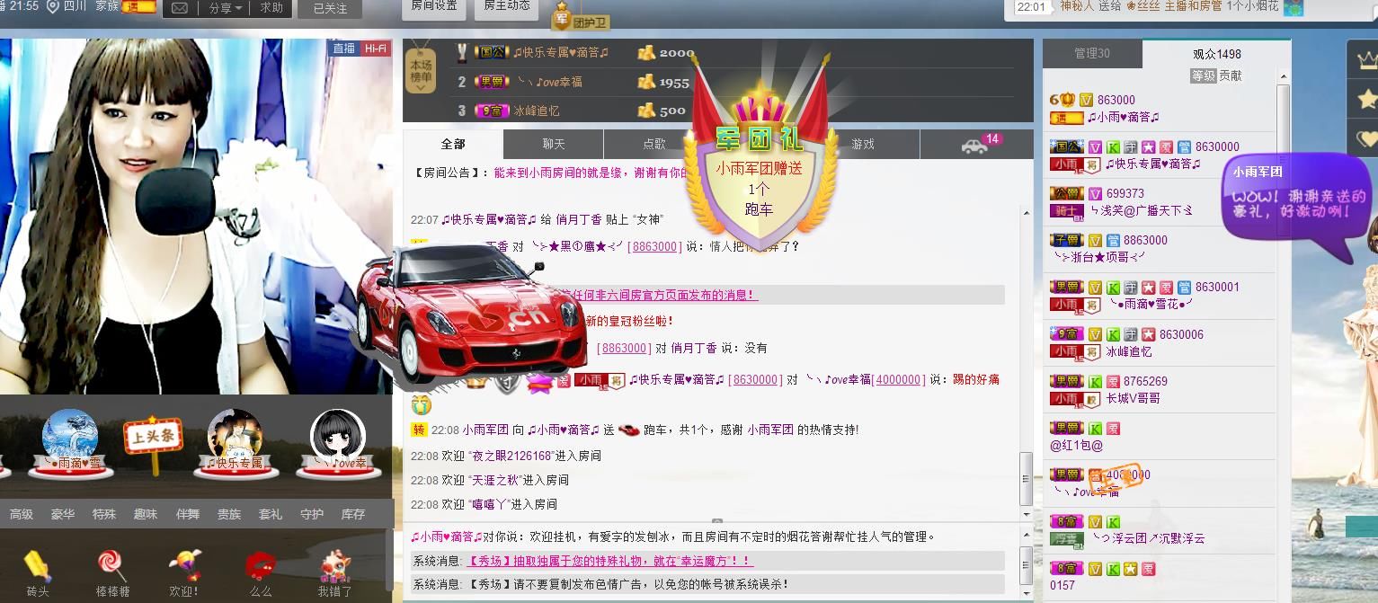
Task: Click the star icon in right sidebar
Action: pos(1366,99)
